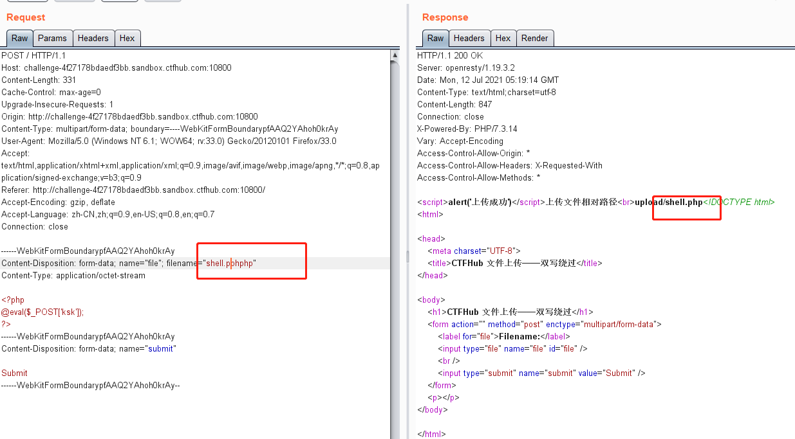The width and height of the screenshot is (795, 439).
Task: Click the <label for="file"> line
Action: click(504, 336)
